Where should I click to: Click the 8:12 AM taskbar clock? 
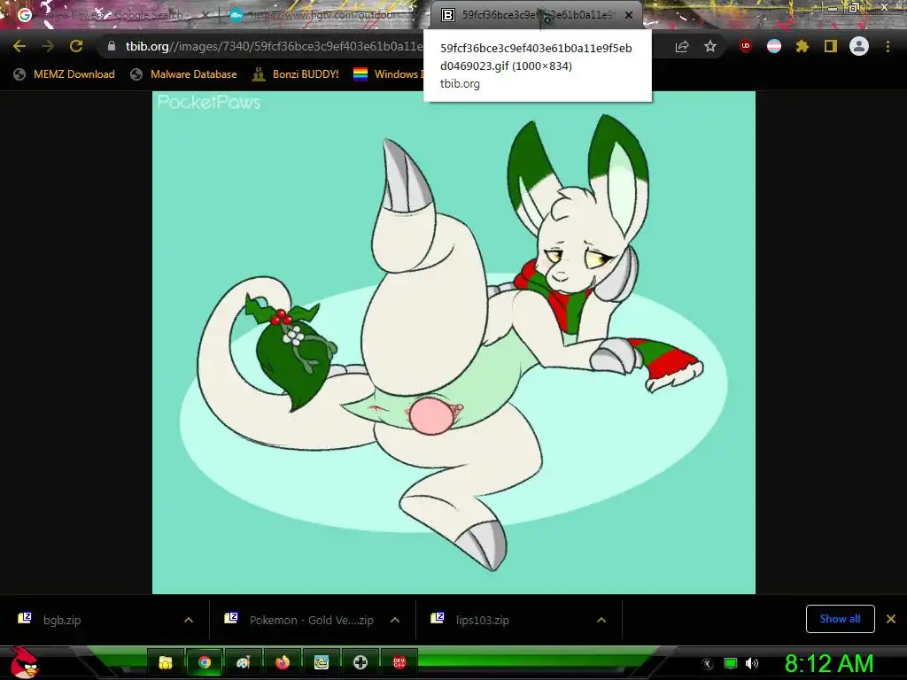(x=829, y=663)
